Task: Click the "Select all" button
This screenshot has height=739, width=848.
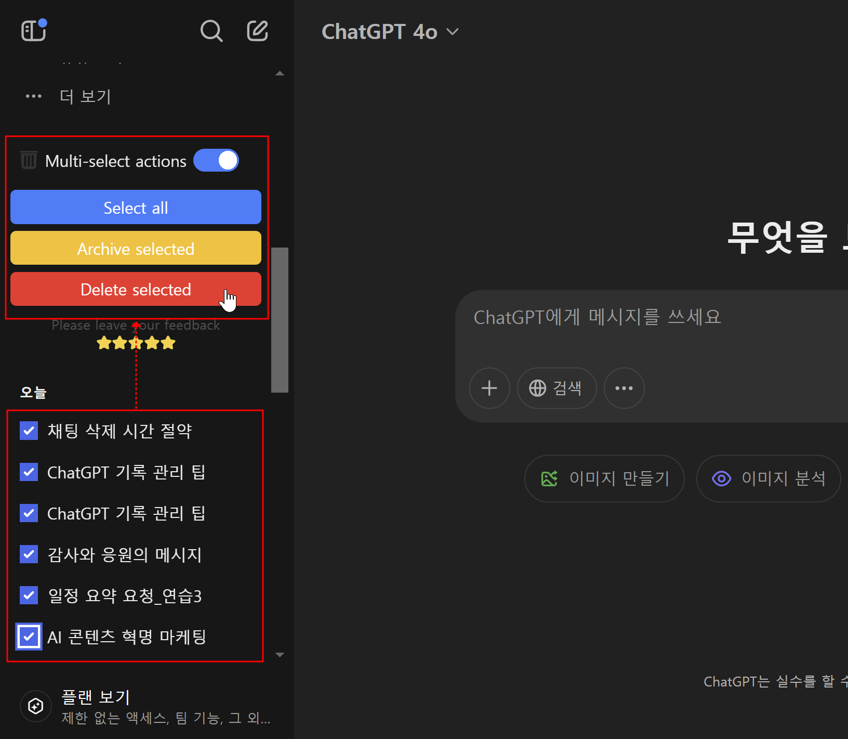Action: [x=136, y=207]
